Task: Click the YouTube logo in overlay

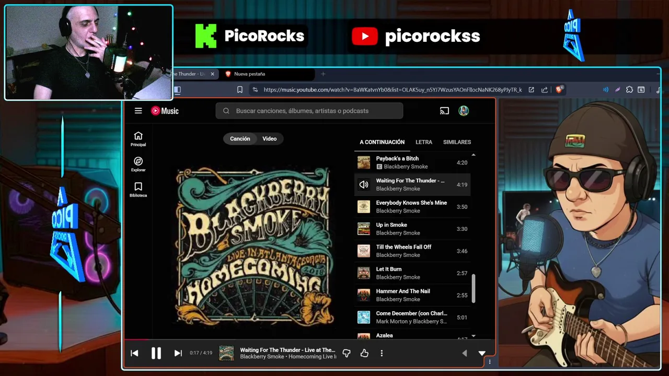Action: [365, 36]
